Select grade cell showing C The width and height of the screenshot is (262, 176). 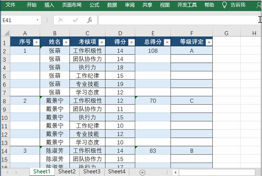[x=192, y=100]
